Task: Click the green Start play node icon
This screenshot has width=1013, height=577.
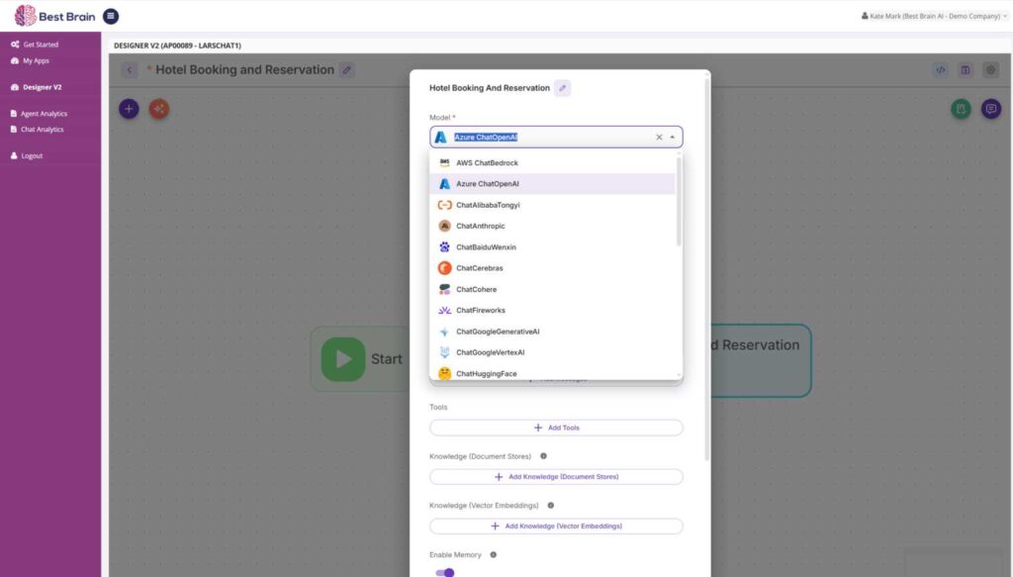Action: 343,359
